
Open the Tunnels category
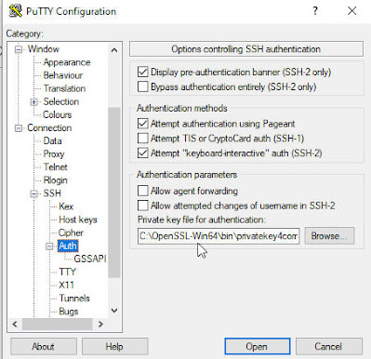74,299
